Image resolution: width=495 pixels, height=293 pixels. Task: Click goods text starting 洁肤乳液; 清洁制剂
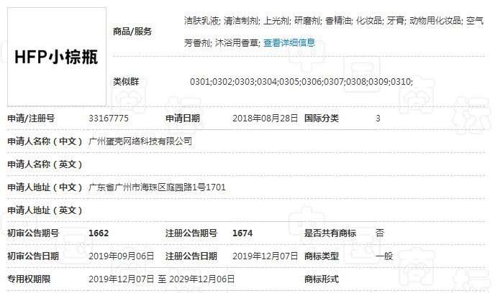coord(334,21)
